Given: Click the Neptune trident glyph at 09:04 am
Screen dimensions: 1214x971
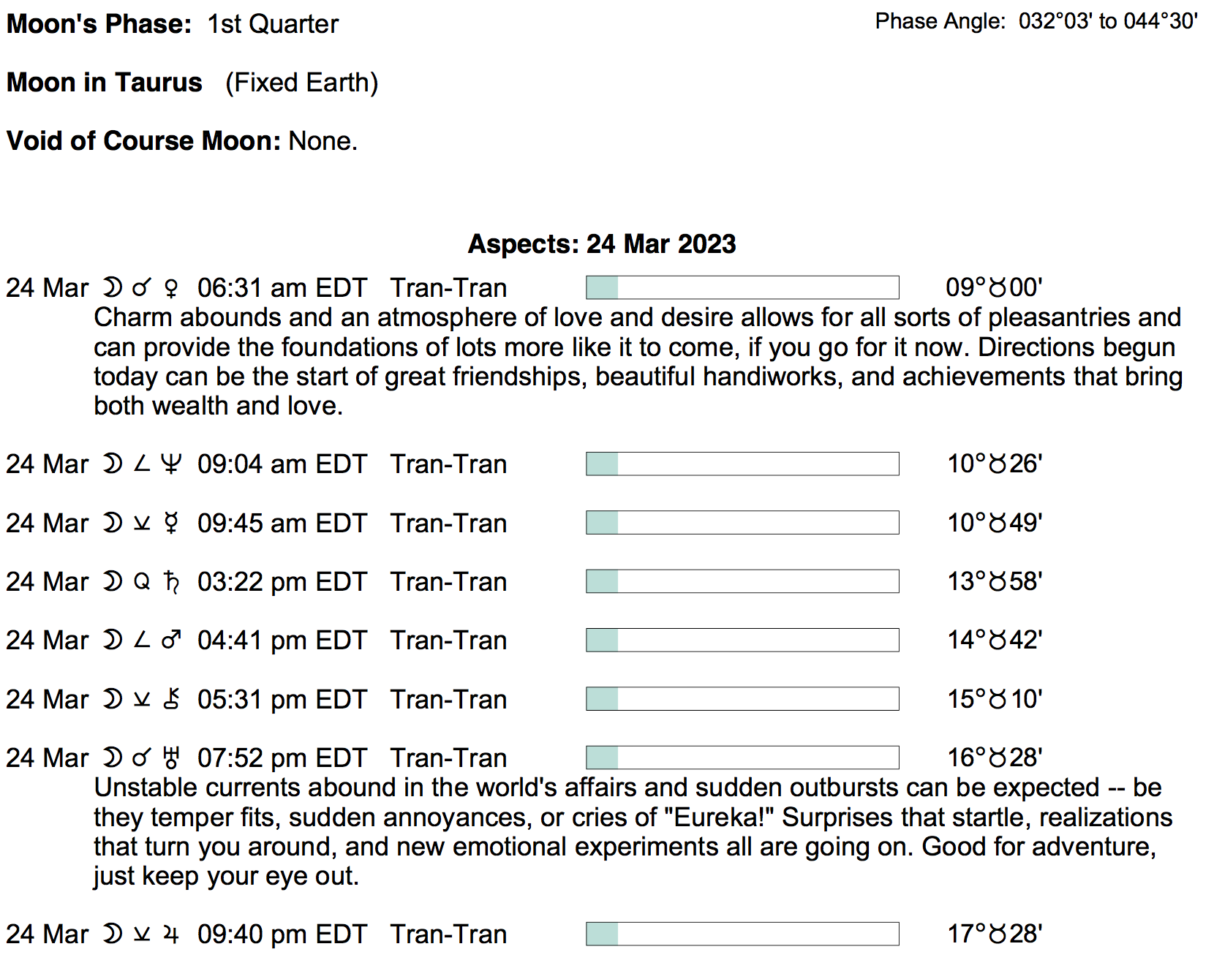Looking at the screenshot, I should coord(171,464).
